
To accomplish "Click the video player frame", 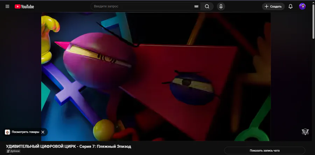I will pyautogui.click(x=156, y=76).
